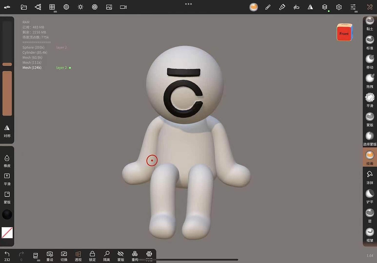Open the post-process aperture menu
The image size is (377, 263).
(95, 7)
